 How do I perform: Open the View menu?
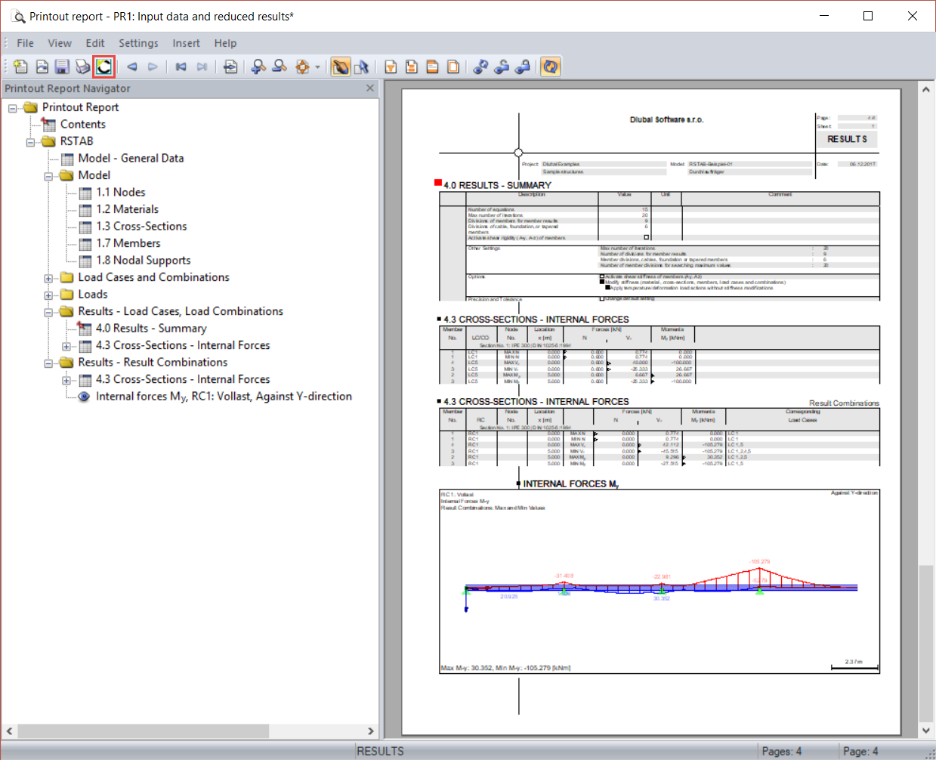click(x=60, y=43)
